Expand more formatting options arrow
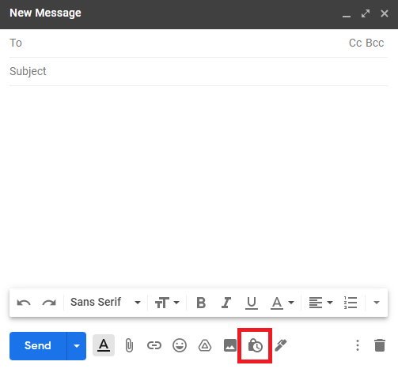Viewport: 398px width, 369px height. (377, 303)
